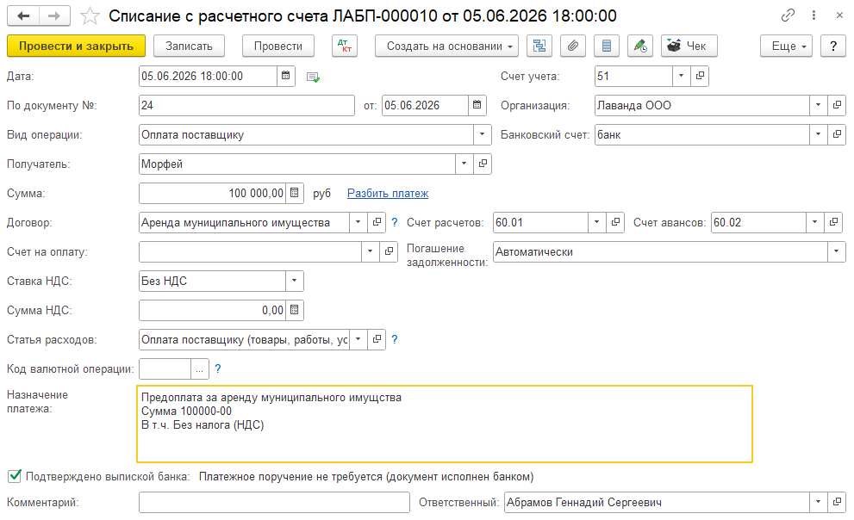This screenshot has width=854, height=520.
Task: Show help for Договор field
Action: pos(395,222)
